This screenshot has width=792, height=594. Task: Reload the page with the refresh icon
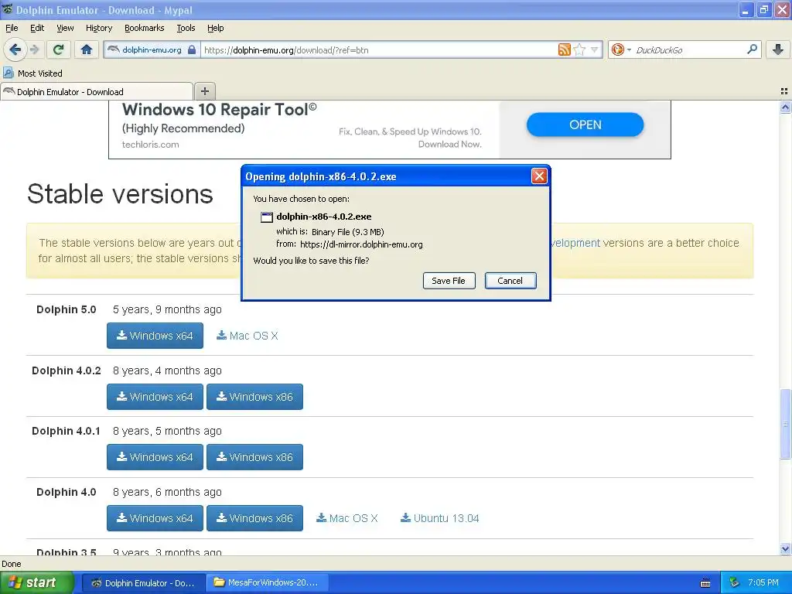(59, 49)
